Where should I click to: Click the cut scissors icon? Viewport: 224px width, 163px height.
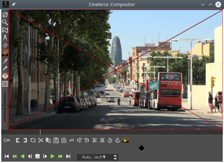pyautogui.click(x=40, y=140)
